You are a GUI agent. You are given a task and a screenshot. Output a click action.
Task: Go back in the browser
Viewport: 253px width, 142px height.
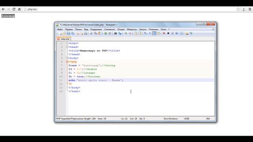(3, 9)
